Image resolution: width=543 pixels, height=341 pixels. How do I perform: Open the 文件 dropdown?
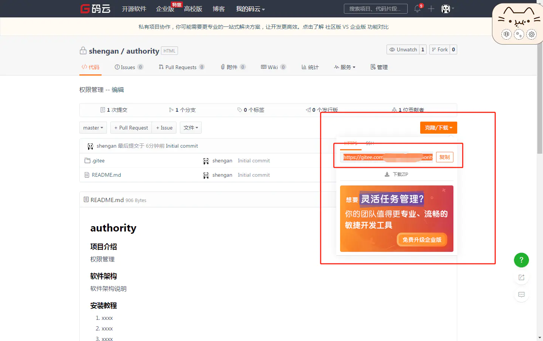(x=191, y=128)
